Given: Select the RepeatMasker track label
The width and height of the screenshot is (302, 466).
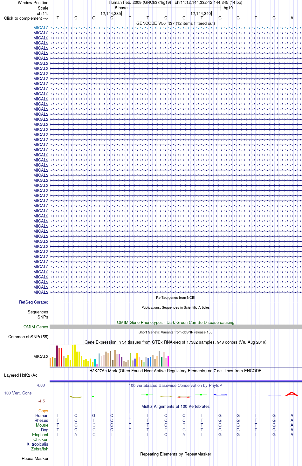Looking at the screenshot, I should (35, 458).
